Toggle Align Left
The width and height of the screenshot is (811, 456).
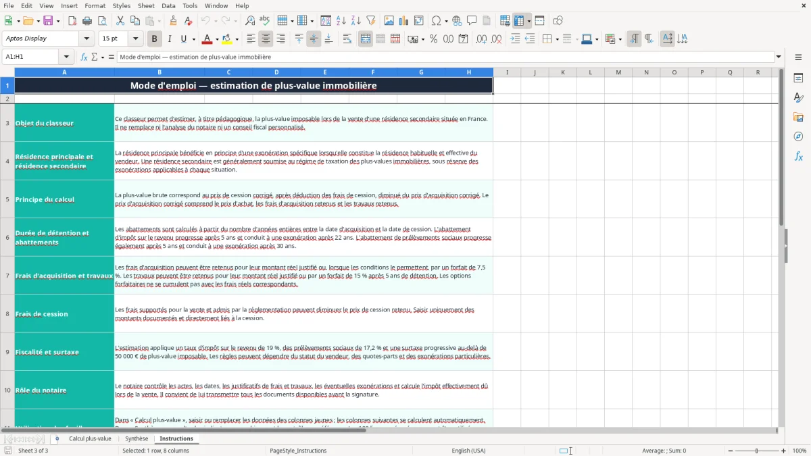[x=251, y=39]
